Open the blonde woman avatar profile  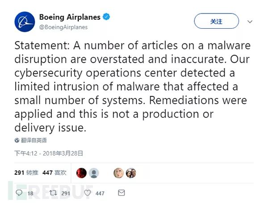[118, 173]
